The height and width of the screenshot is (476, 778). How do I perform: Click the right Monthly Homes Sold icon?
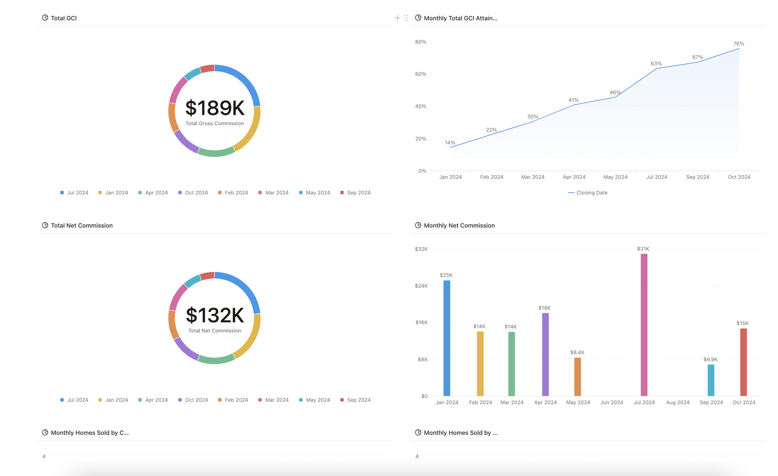(x=418, y=432)
